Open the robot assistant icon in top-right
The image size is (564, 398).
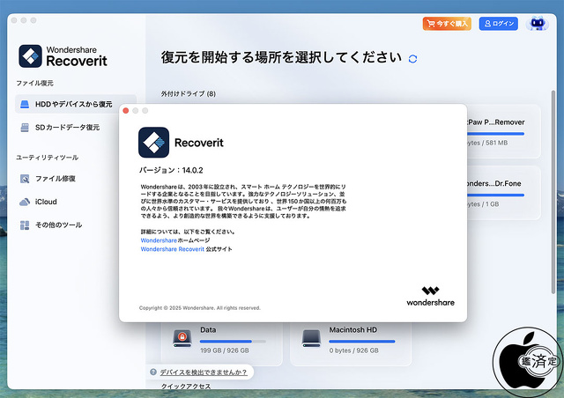point(536,24)
